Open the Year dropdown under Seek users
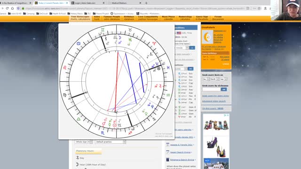The width and height of the screenshot is (301, 169). [223, 79]
